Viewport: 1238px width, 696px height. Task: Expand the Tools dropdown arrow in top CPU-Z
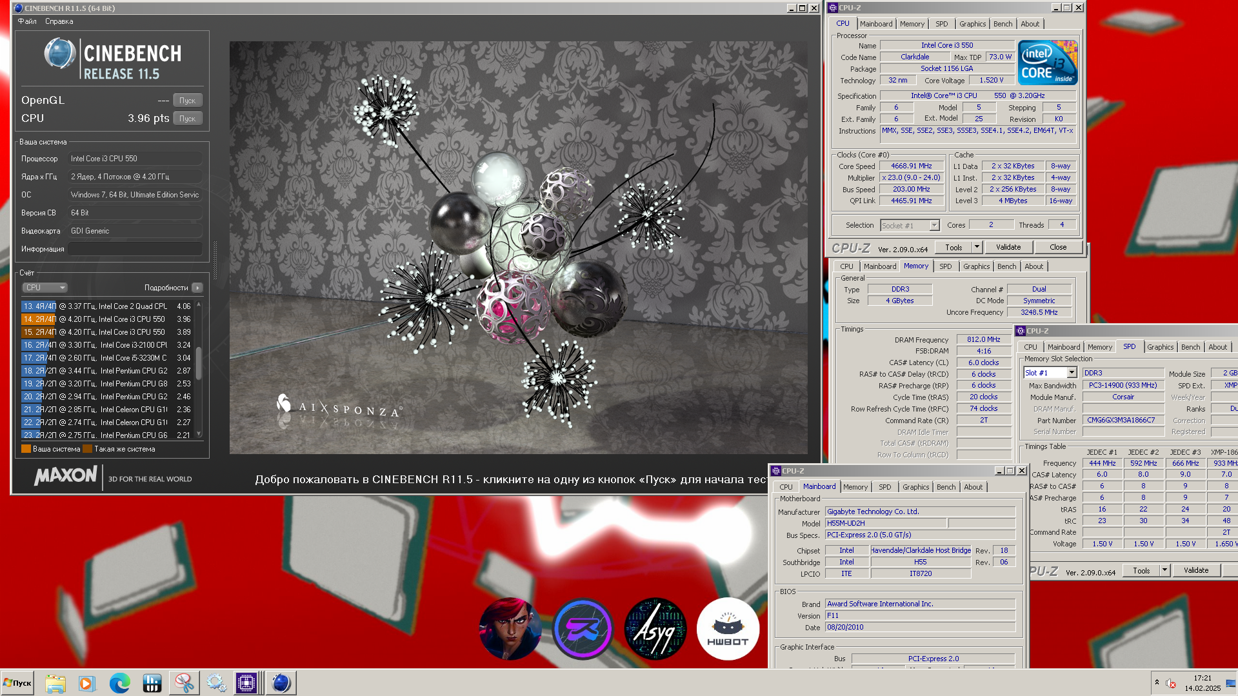tap(977, 247)
